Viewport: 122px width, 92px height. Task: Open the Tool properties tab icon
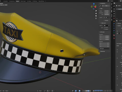coord(114,6)
